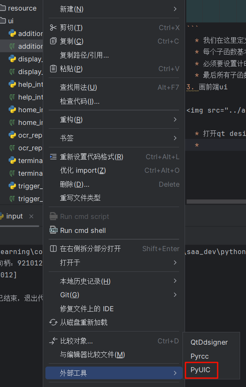Expand the 新建(N) submenu arrow
The image size is (246, 387).
175,9
